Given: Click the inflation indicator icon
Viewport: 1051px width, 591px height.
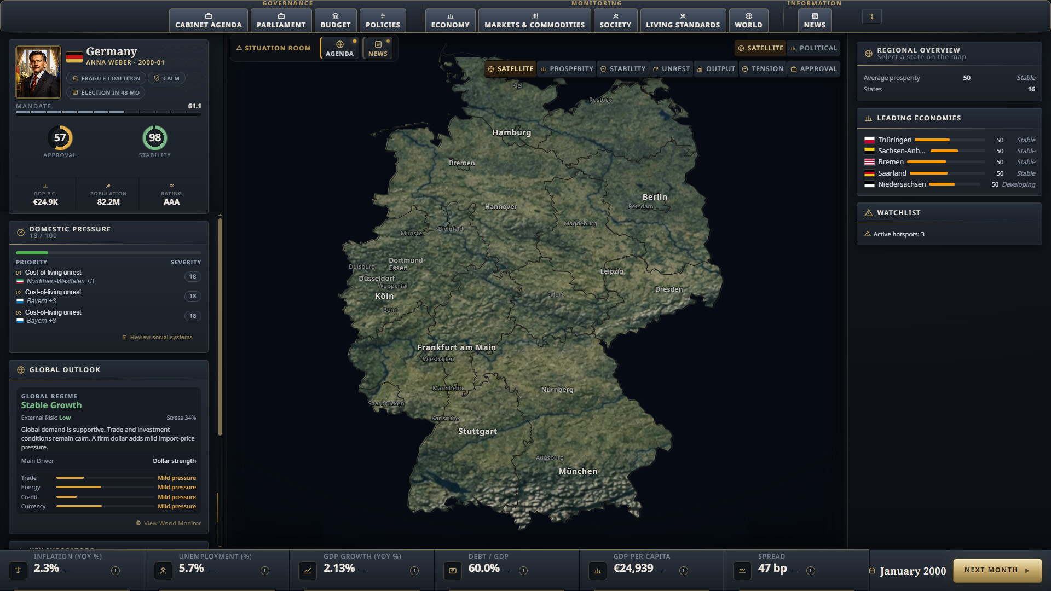Looking at the screenshot, I should click(18, 571).
